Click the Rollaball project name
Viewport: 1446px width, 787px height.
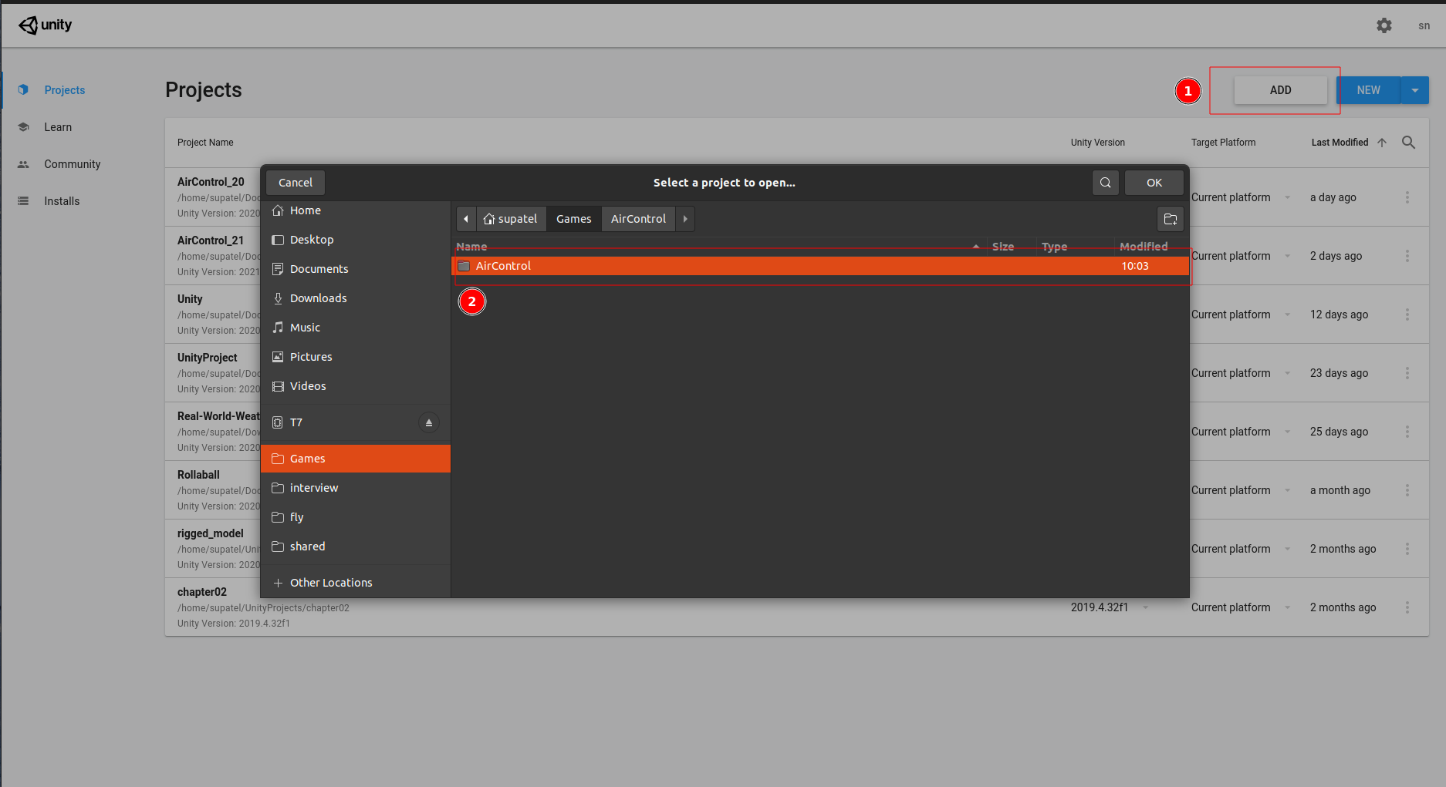coord(198,475)
